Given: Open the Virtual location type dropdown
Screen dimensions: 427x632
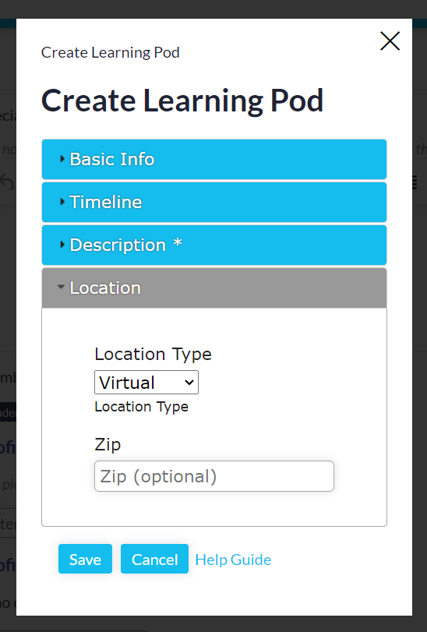Looking at the screenshot, I should [x=146, y=383].
